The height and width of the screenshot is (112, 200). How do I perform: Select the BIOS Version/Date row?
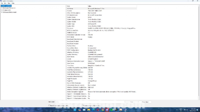102,30
